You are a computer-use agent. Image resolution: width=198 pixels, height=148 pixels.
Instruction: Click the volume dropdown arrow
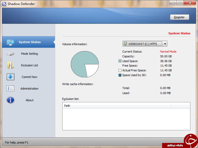pyautogui.click(x=165, y=44)
